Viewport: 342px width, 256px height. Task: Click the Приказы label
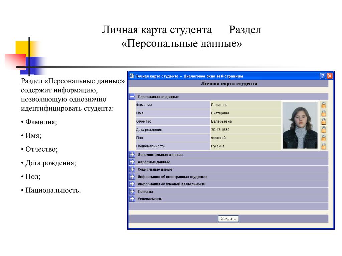click(x=145, y=192)
